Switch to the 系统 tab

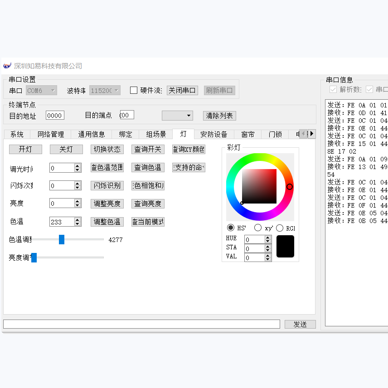(x=17, y=134)
